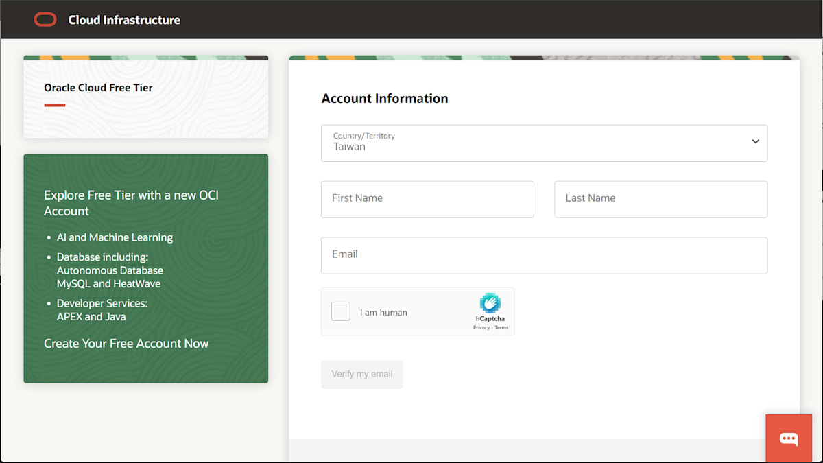Click the 'Autonomous Database' line
The width and height of the screenshot is (823, 463).
pos(110,270)
